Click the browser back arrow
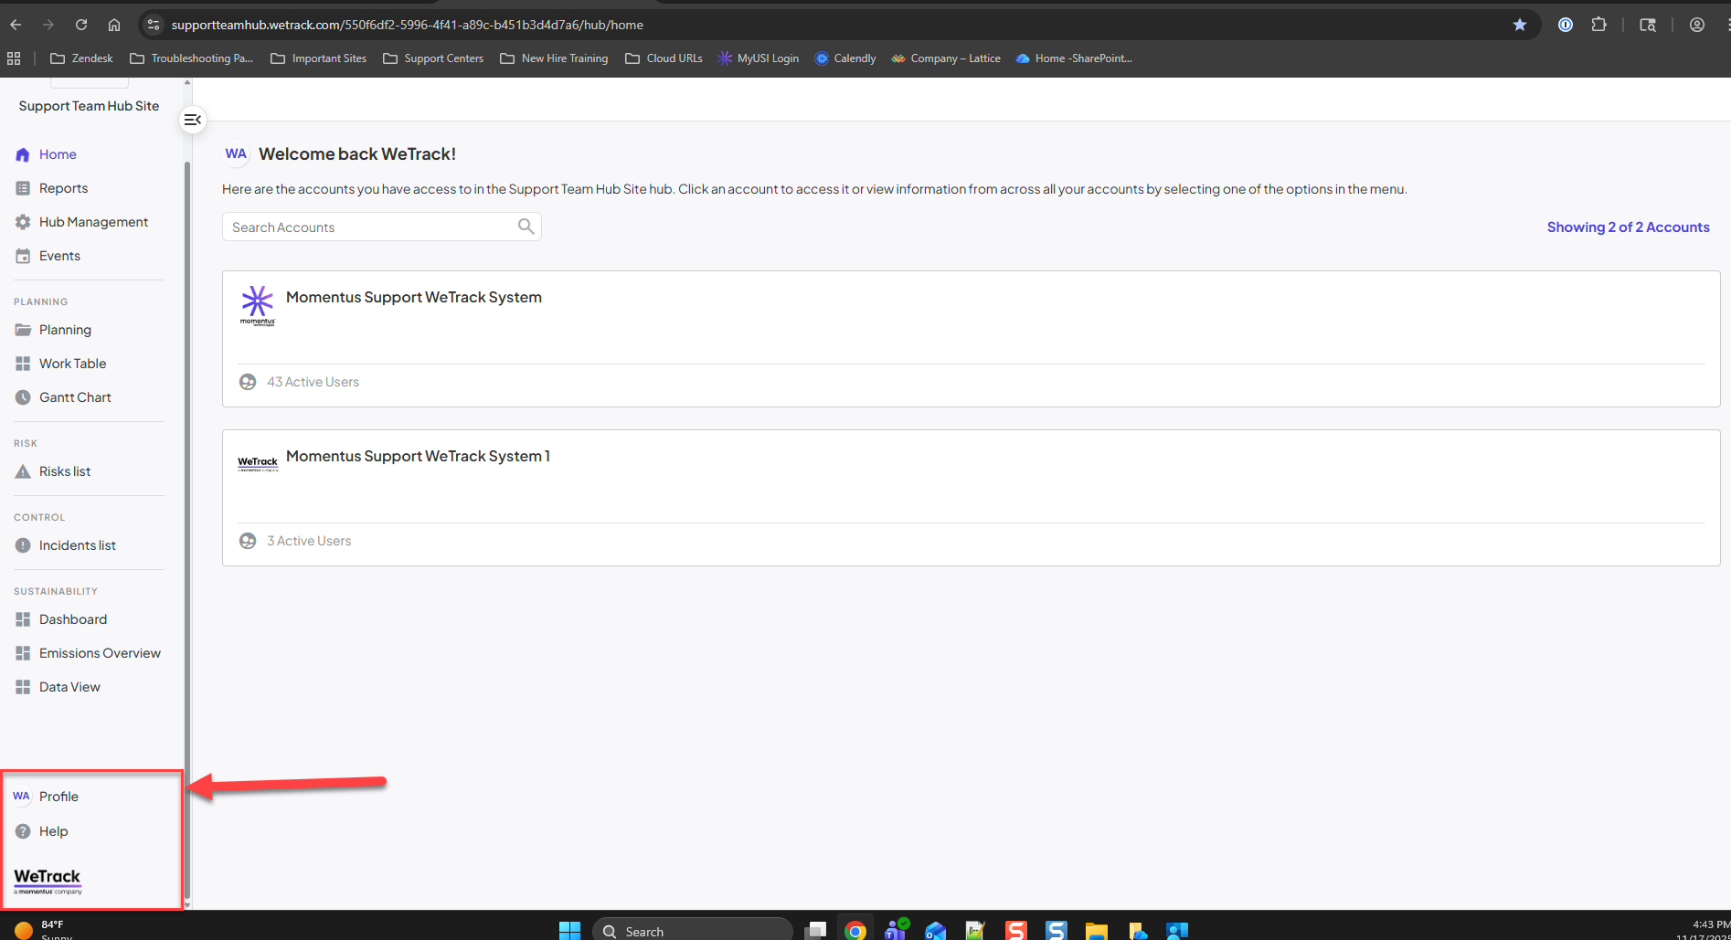Viewport: 1731px width, 940px height. coord(16,25)
